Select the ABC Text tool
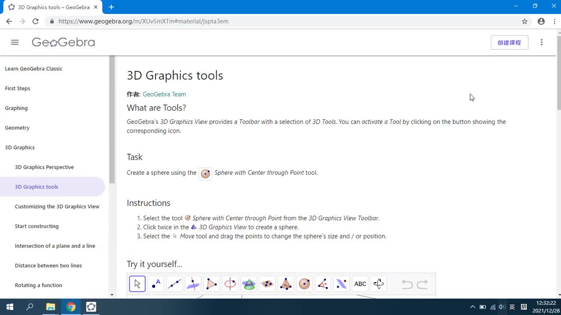 tap(360, 284)
